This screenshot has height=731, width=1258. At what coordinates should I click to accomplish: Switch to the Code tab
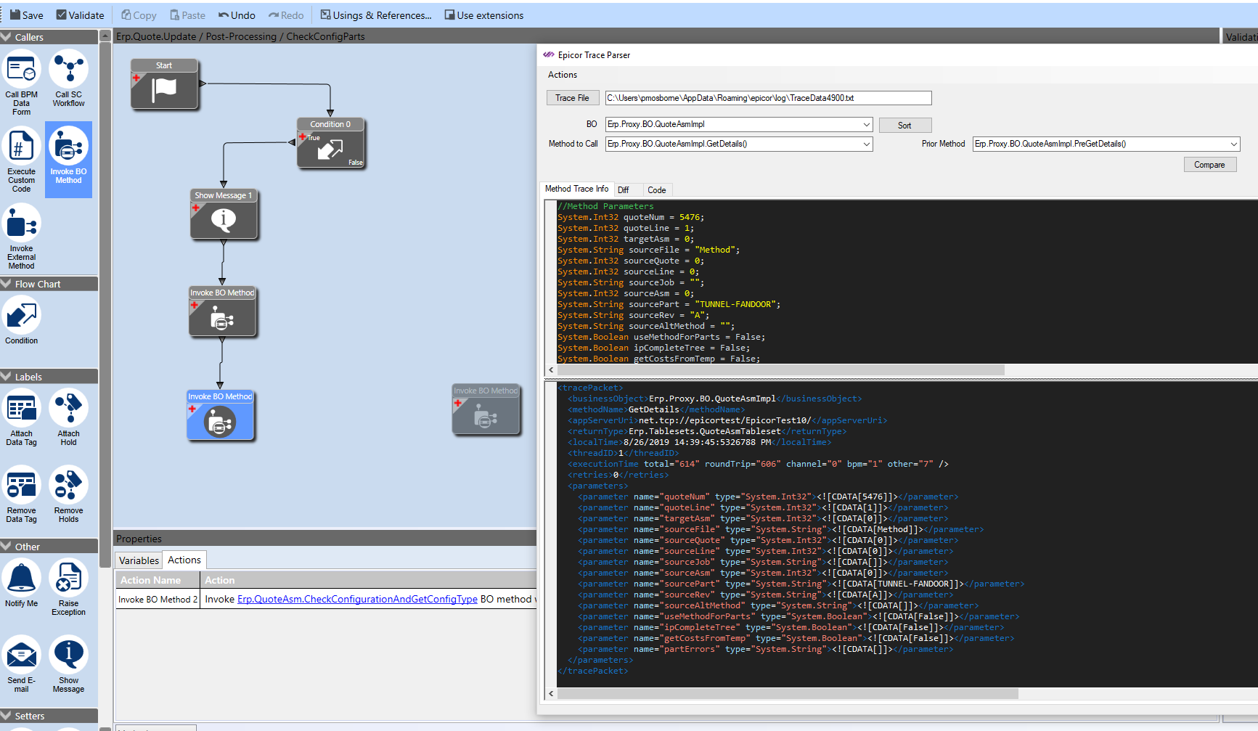point(656,190)
